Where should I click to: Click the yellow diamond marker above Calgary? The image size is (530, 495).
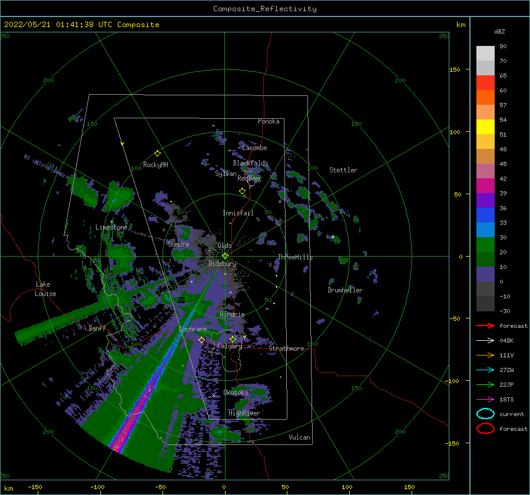[233, 339]
